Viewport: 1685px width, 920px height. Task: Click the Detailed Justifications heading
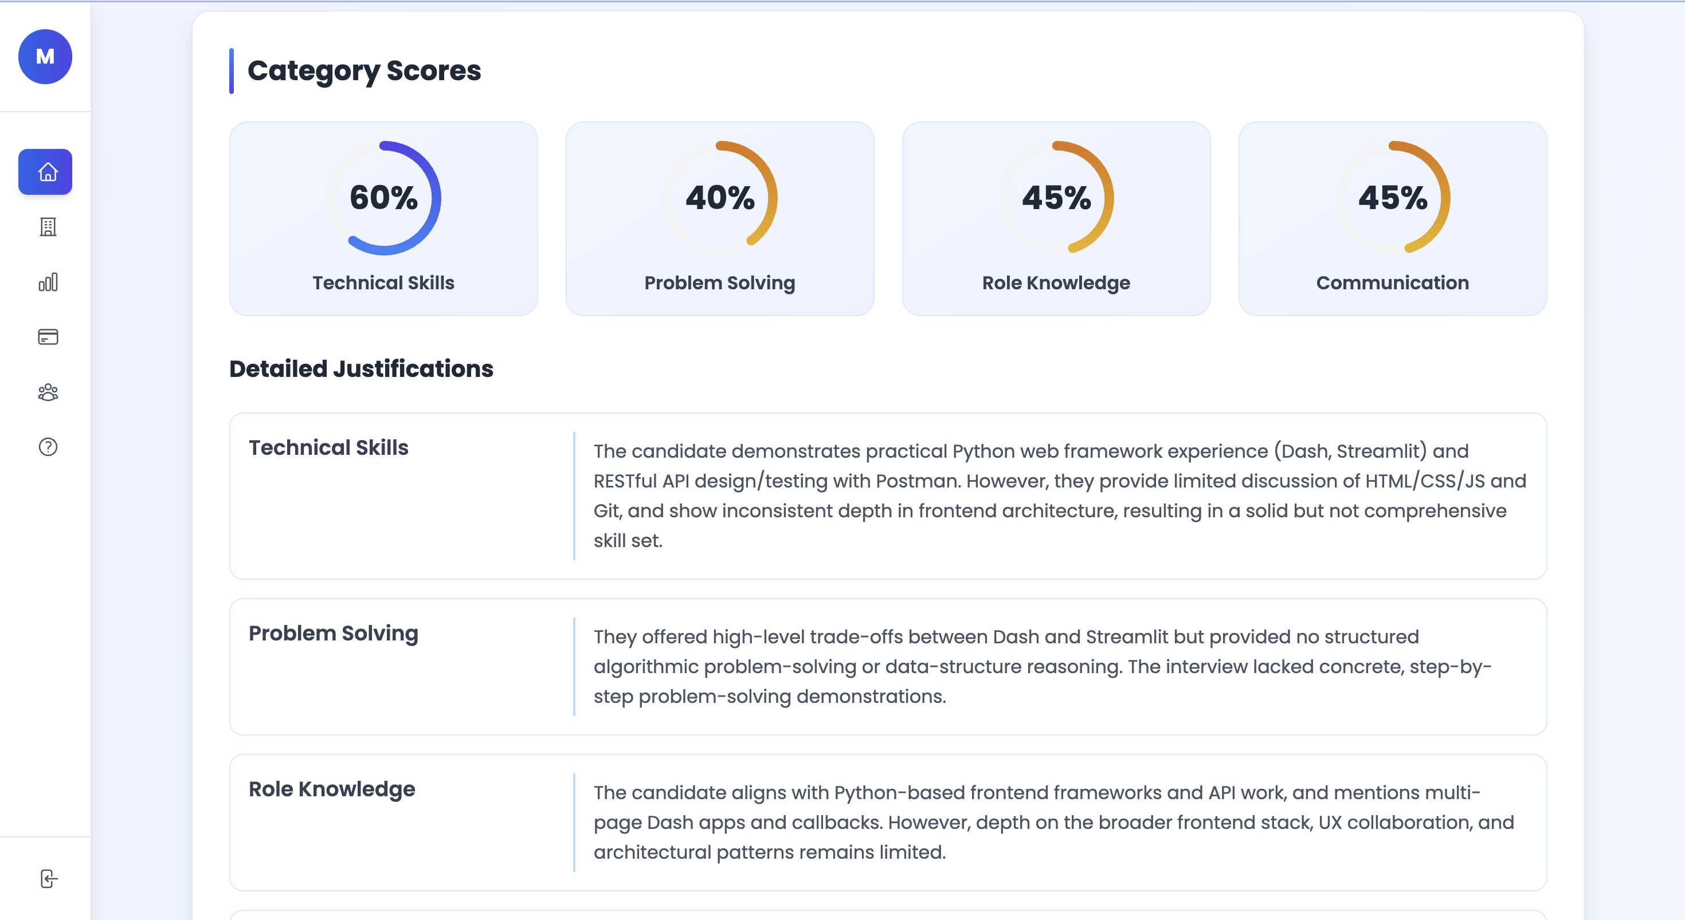click(361, 369)
